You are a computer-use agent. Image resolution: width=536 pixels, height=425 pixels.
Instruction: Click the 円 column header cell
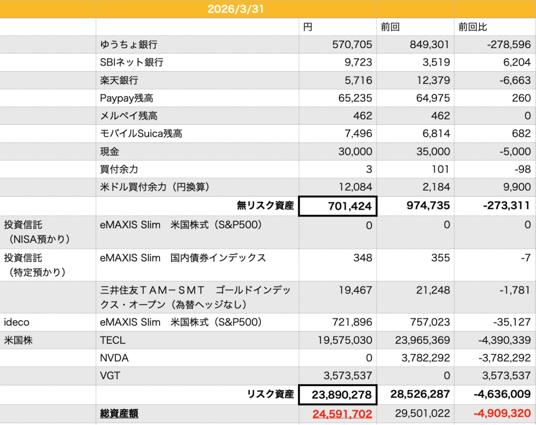coord(308,27)
